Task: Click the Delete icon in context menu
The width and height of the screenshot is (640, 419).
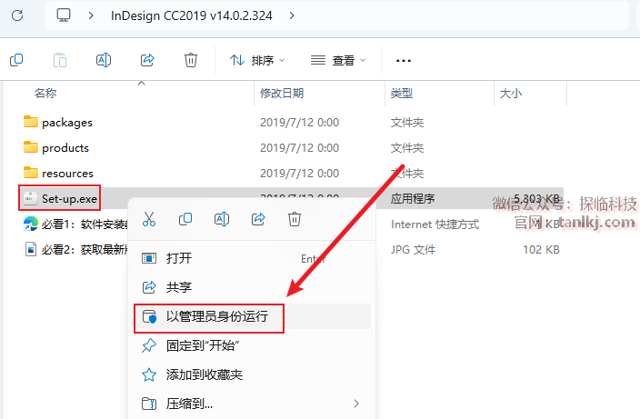Action: tap(295, 219)
